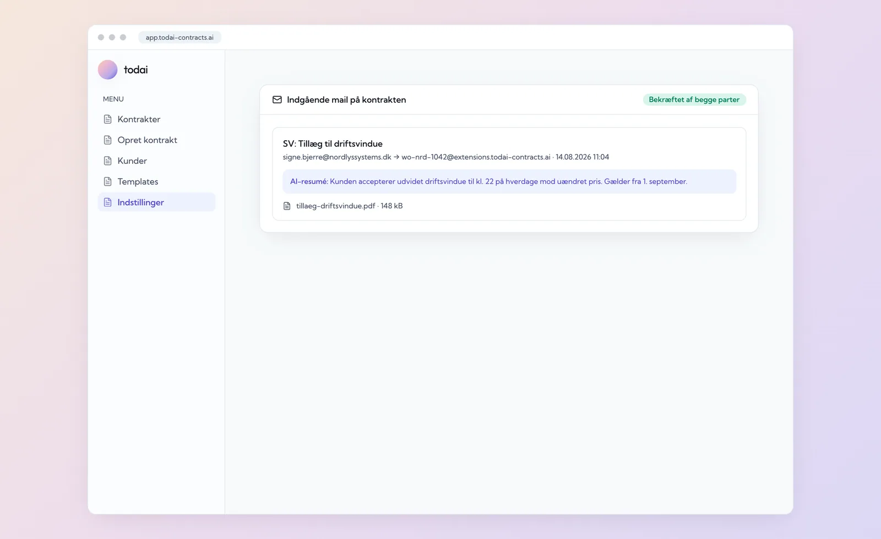The width and height of the screenshot is (881, 539).
Task: Click the MENU section label
Action: [113, 99]
